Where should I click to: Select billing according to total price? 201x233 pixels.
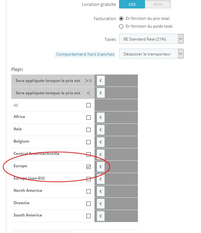(x=121, y=18)
